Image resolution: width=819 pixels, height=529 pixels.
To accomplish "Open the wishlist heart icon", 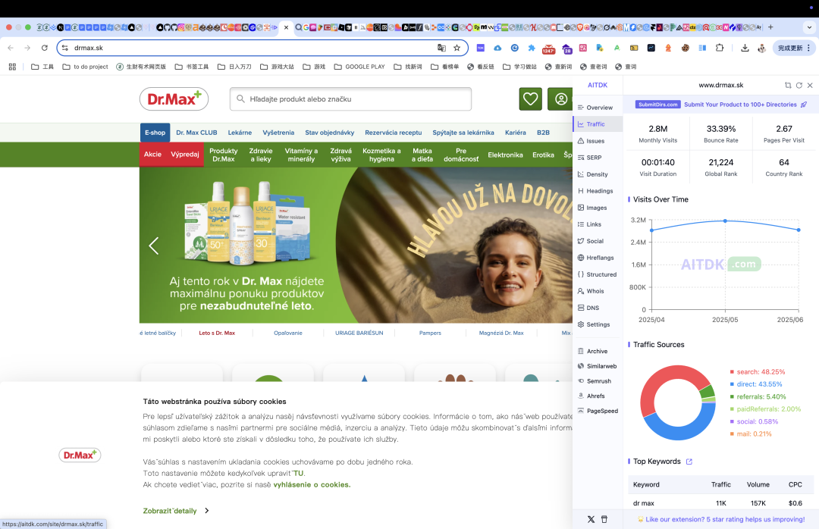I will (x=530, y=99).
